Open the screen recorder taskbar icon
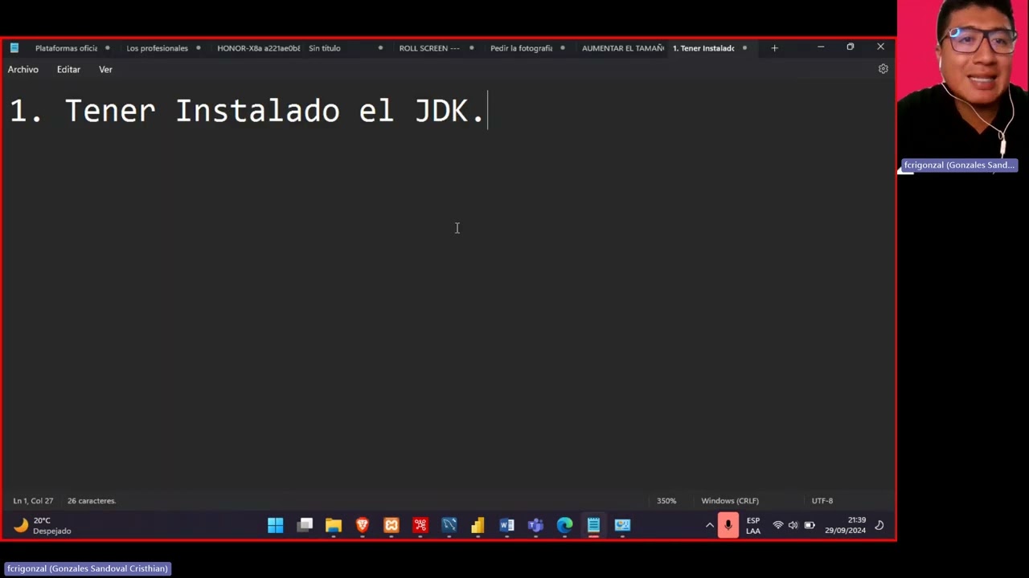The height and width of the screenshot is (578, 1029). (x=623, y=526)
